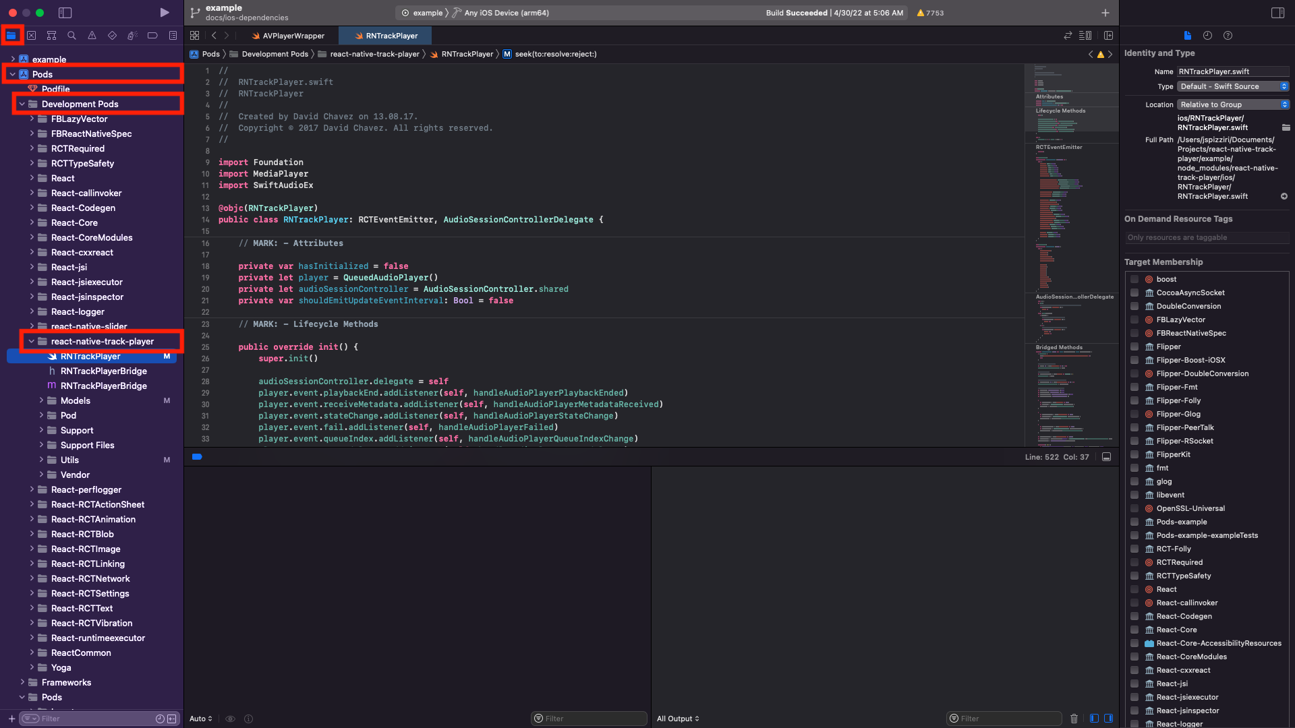Open the Type Default - Swift Source dropdown
Image resolution: width=1295 pixels, height=728 pixels.
point(1233,86)
